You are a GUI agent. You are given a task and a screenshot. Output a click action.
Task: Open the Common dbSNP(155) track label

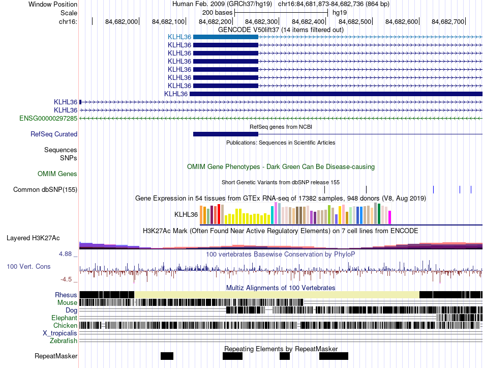(45, 190)
